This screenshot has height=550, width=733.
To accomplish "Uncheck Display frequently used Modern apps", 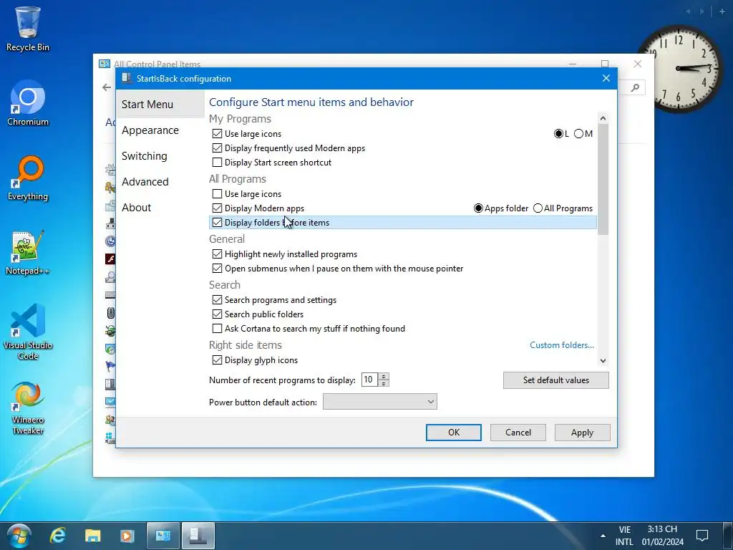I will 217,148.
